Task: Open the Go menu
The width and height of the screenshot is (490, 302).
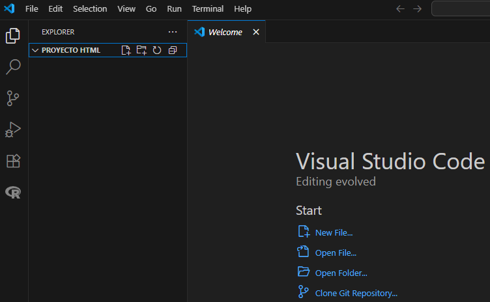Action: point(151,8)
